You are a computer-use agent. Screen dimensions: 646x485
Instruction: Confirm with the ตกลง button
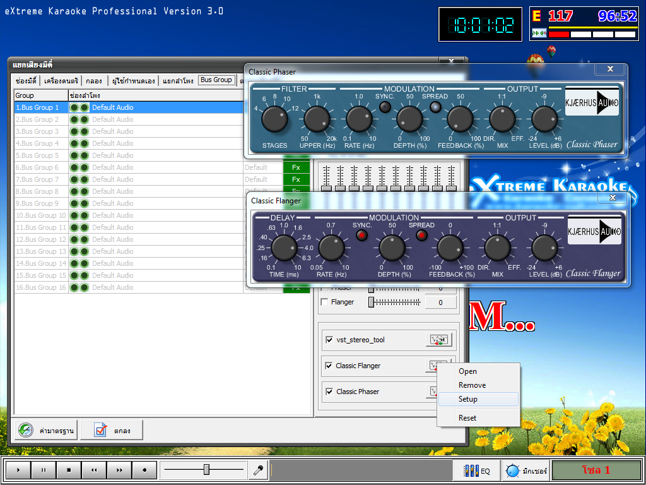click(x=112, y=431)
